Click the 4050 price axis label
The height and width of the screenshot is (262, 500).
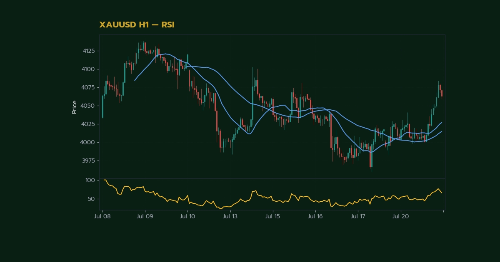pyautogui.click(x=89, y=106)
